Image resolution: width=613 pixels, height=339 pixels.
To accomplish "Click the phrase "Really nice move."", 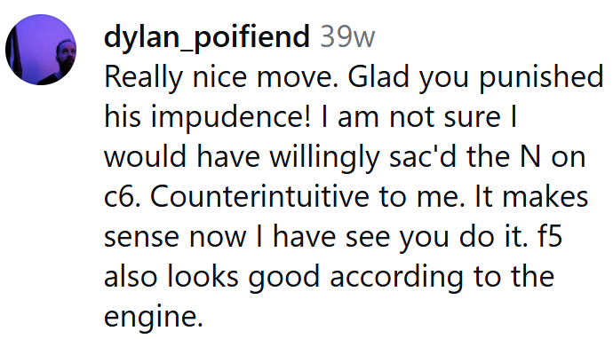I will [x=221, y=77].
